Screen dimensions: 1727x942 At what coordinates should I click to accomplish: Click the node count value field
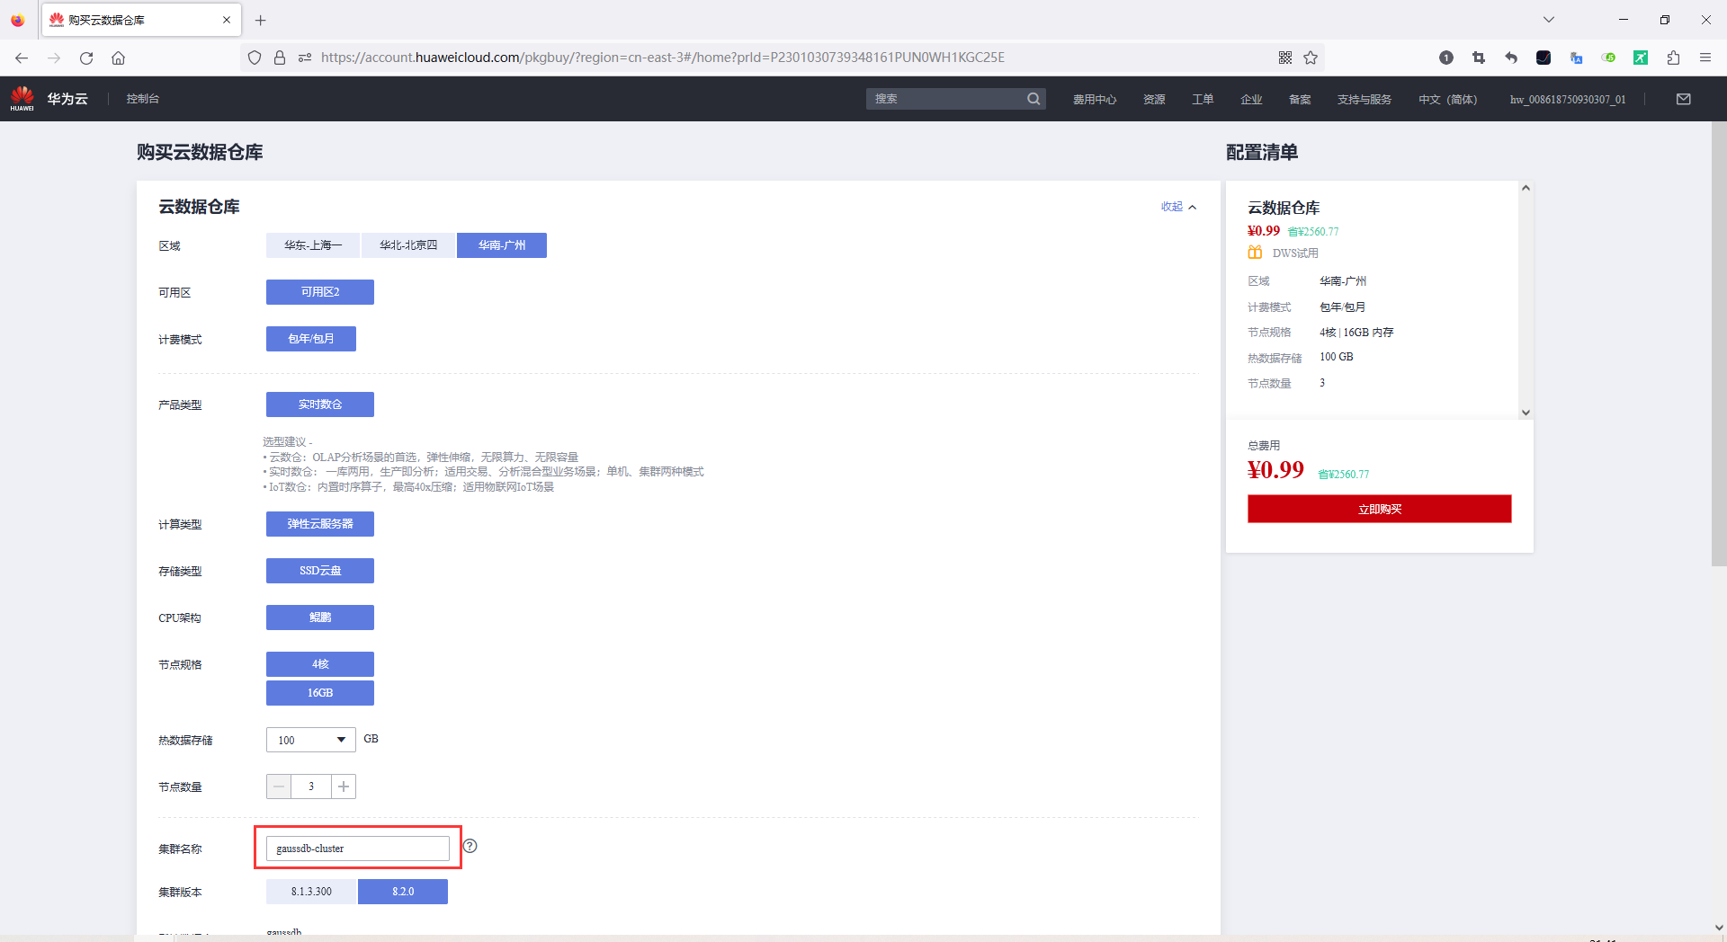pos(311,786)
